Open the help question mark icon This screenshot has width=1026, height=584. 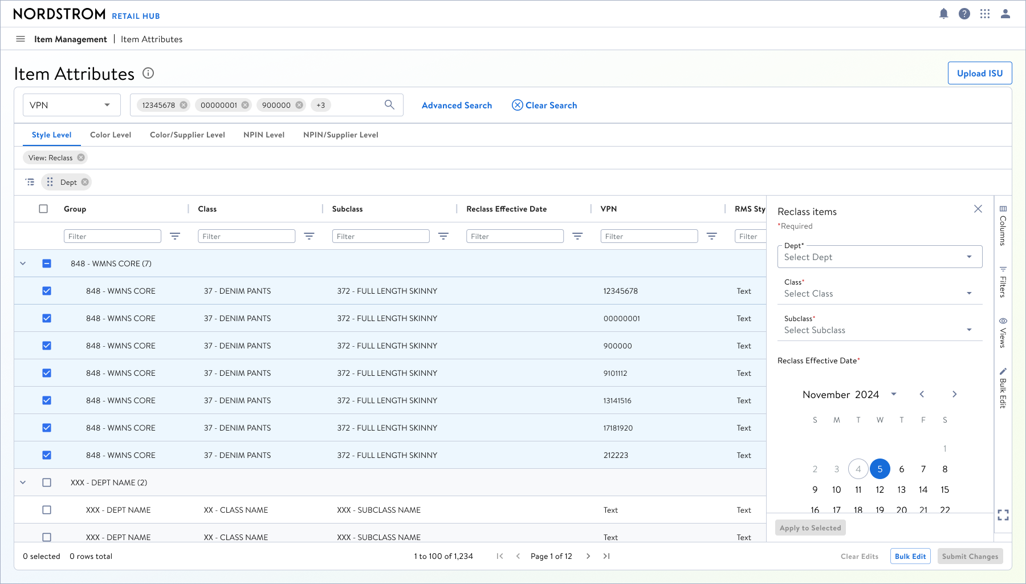point(964,14)
